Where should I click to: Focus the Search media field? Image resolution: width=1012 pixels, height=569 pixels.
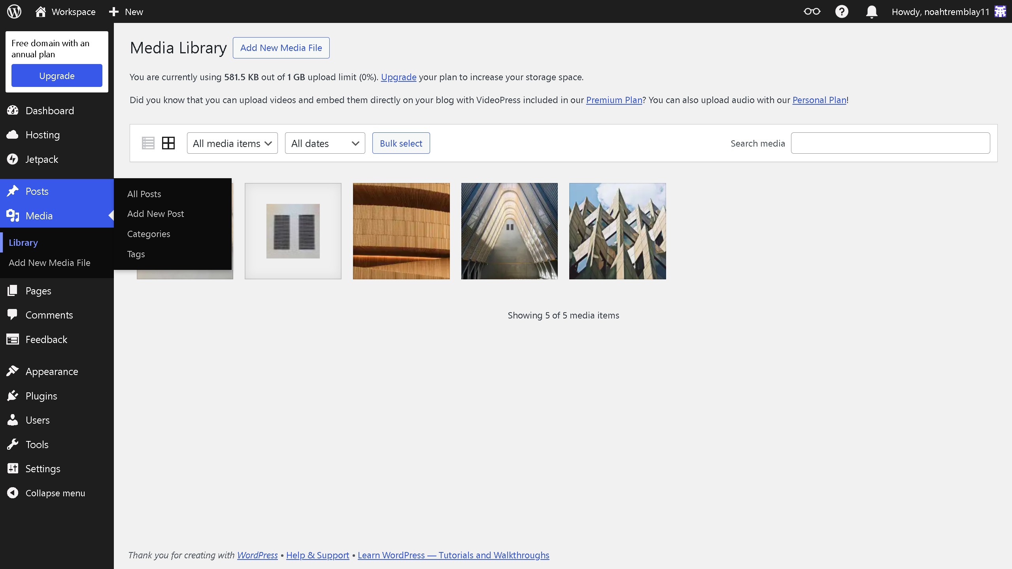tap(890, 143)
